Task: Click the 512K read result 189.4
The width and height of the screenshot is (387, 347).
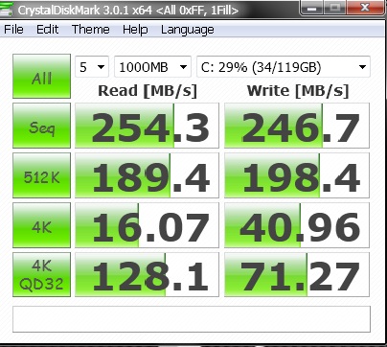Action: click(x=147, y=175)
